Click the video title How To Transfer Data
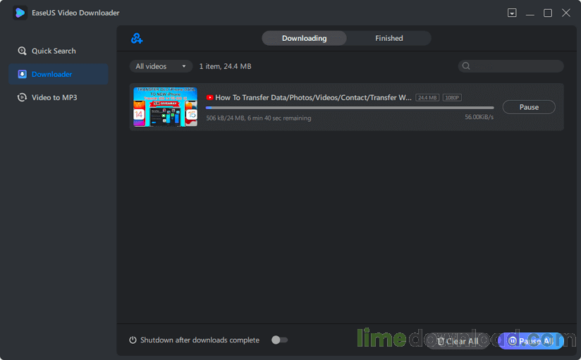The image size is (581, 360). (313, 98)
